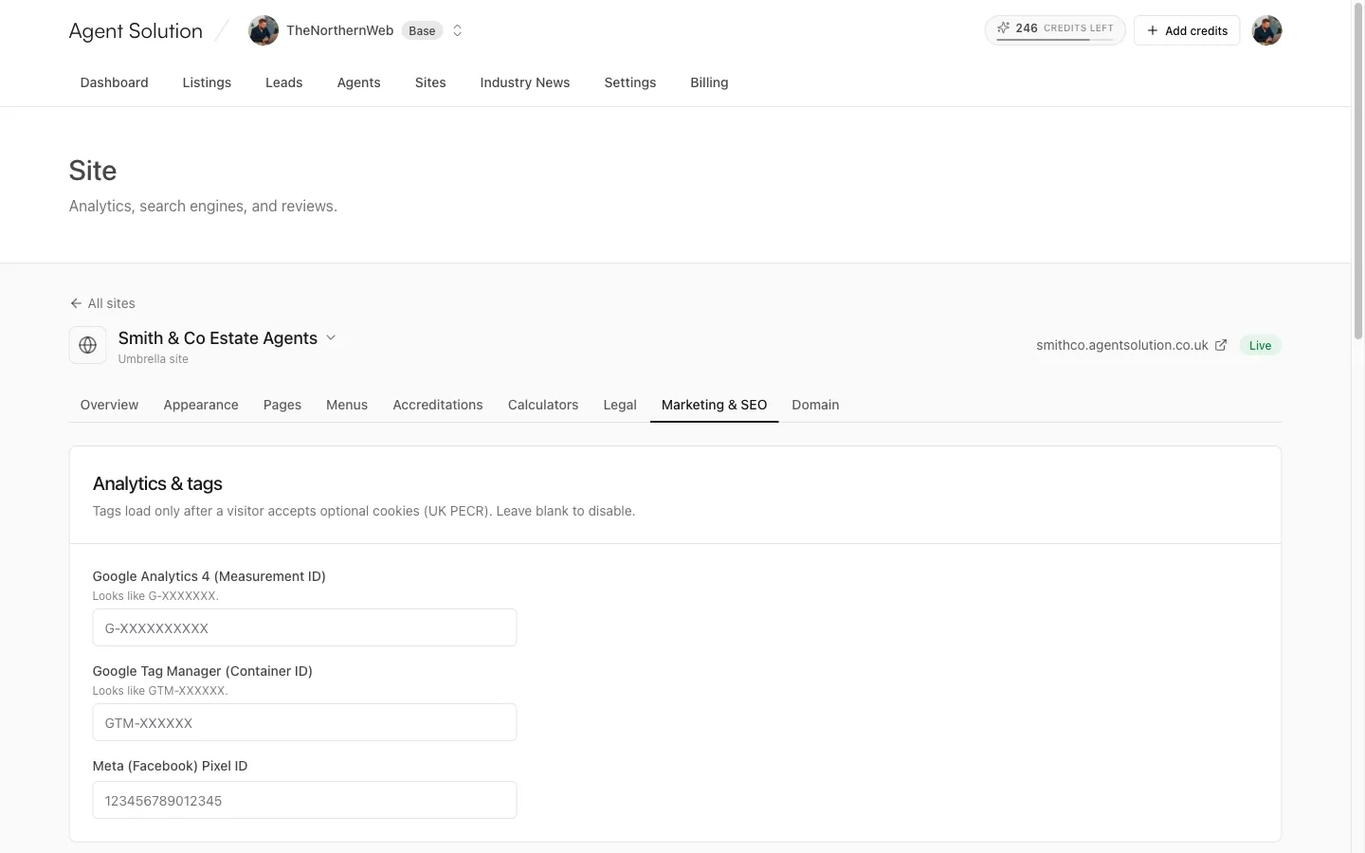Click the Umbrella site label

(154, 359)
